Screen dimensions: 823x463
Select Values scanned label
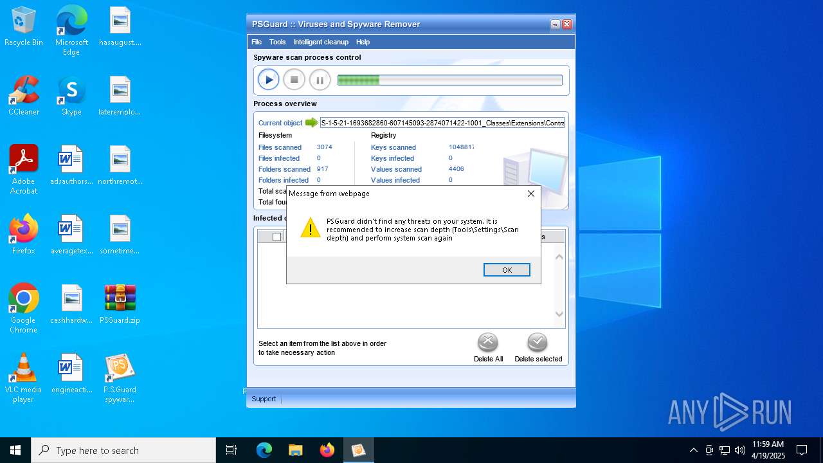pos(396,169)
